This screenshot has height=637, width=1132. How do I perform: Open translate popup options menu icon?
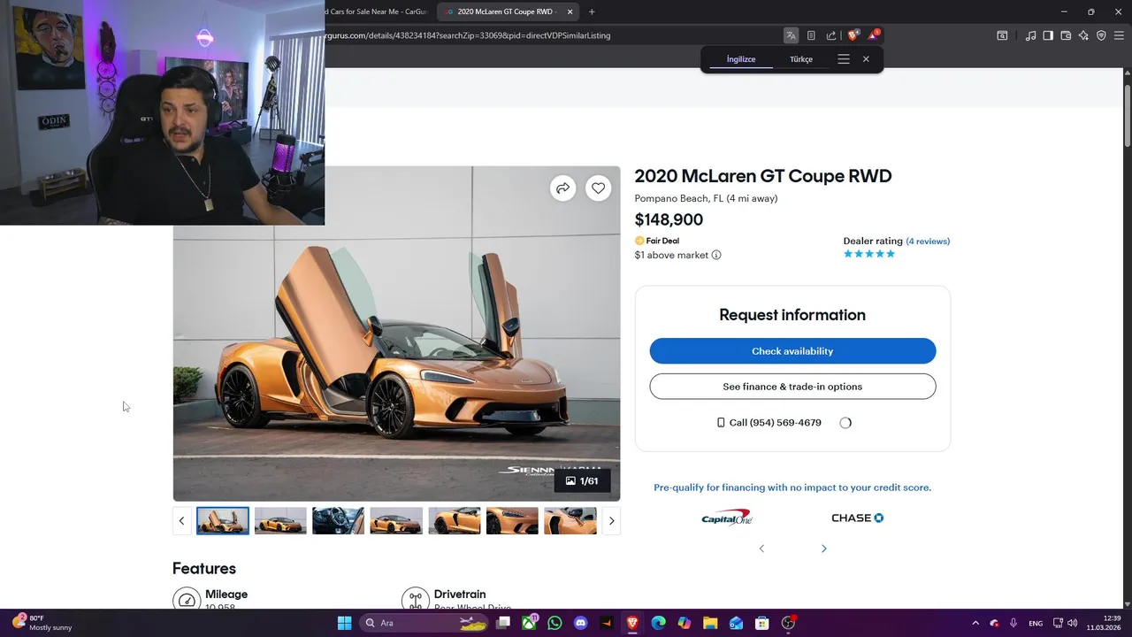(x=844, y=59)
